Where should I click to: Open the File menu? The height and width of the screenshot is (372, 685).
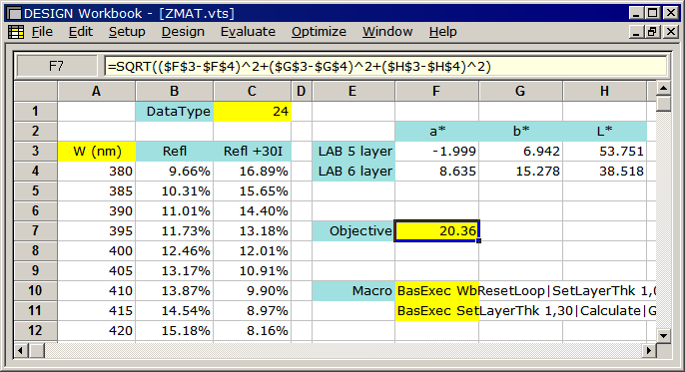pyautogui.click(x=42, y=32)
